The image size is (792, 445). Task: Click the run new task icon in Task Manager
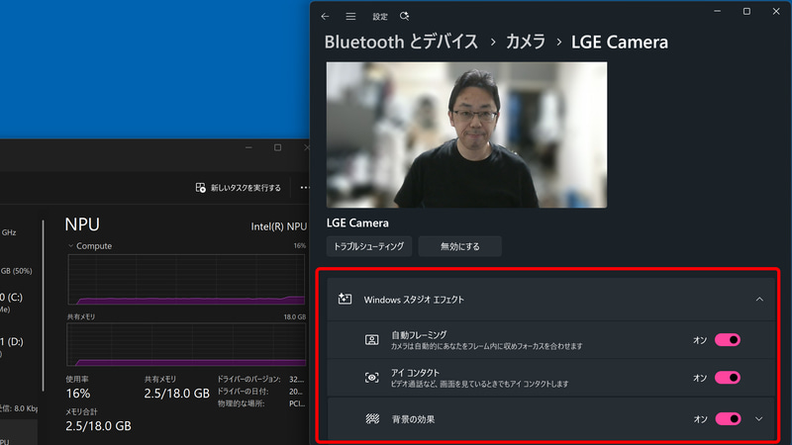point(201,188)
